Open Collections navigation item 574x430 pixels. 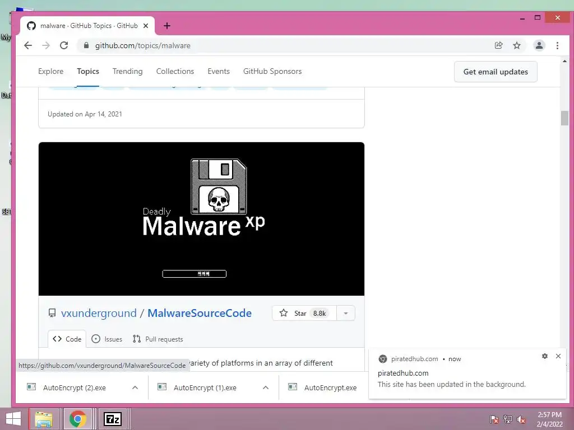(x=175, y=71)
